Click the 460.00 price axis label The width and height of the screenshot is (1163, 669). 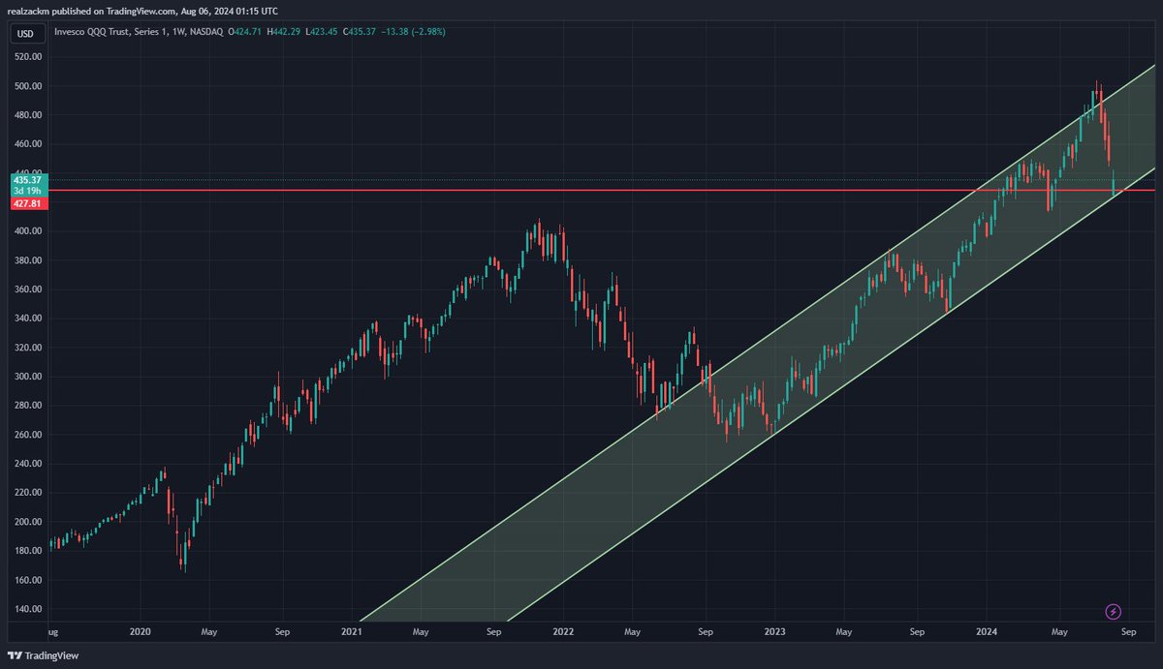pyautogui.click(x=27, y=144)
